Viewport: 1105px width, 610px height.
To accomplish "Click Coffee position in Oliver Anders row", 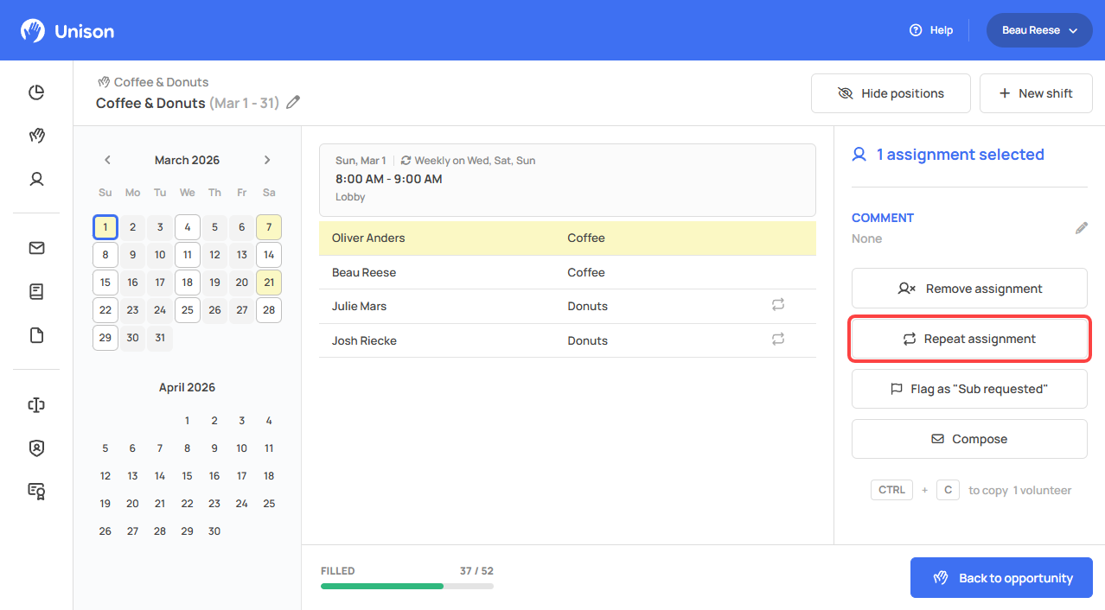I will click(586, 238).
